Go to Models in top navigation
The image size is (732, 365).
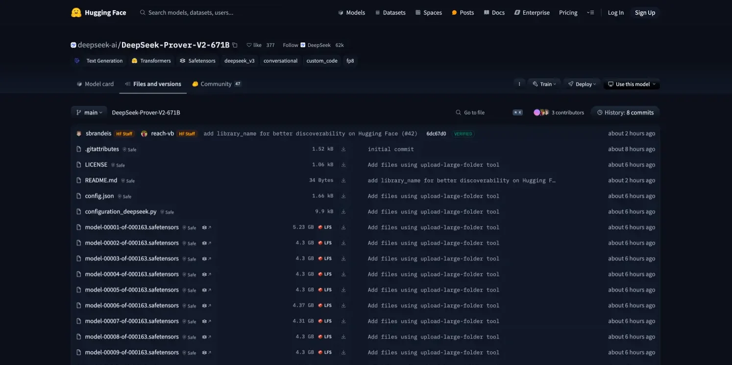pyautogui.click(x=351, y=13)
